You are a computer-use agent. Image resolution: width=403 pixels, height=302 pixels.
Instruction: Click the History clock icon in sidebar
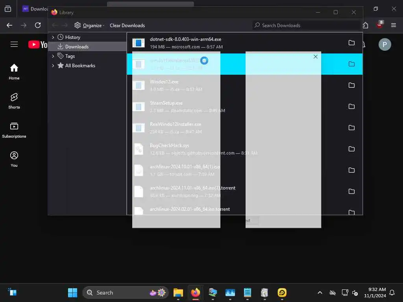pyautogui.click(x=60, y=37)
